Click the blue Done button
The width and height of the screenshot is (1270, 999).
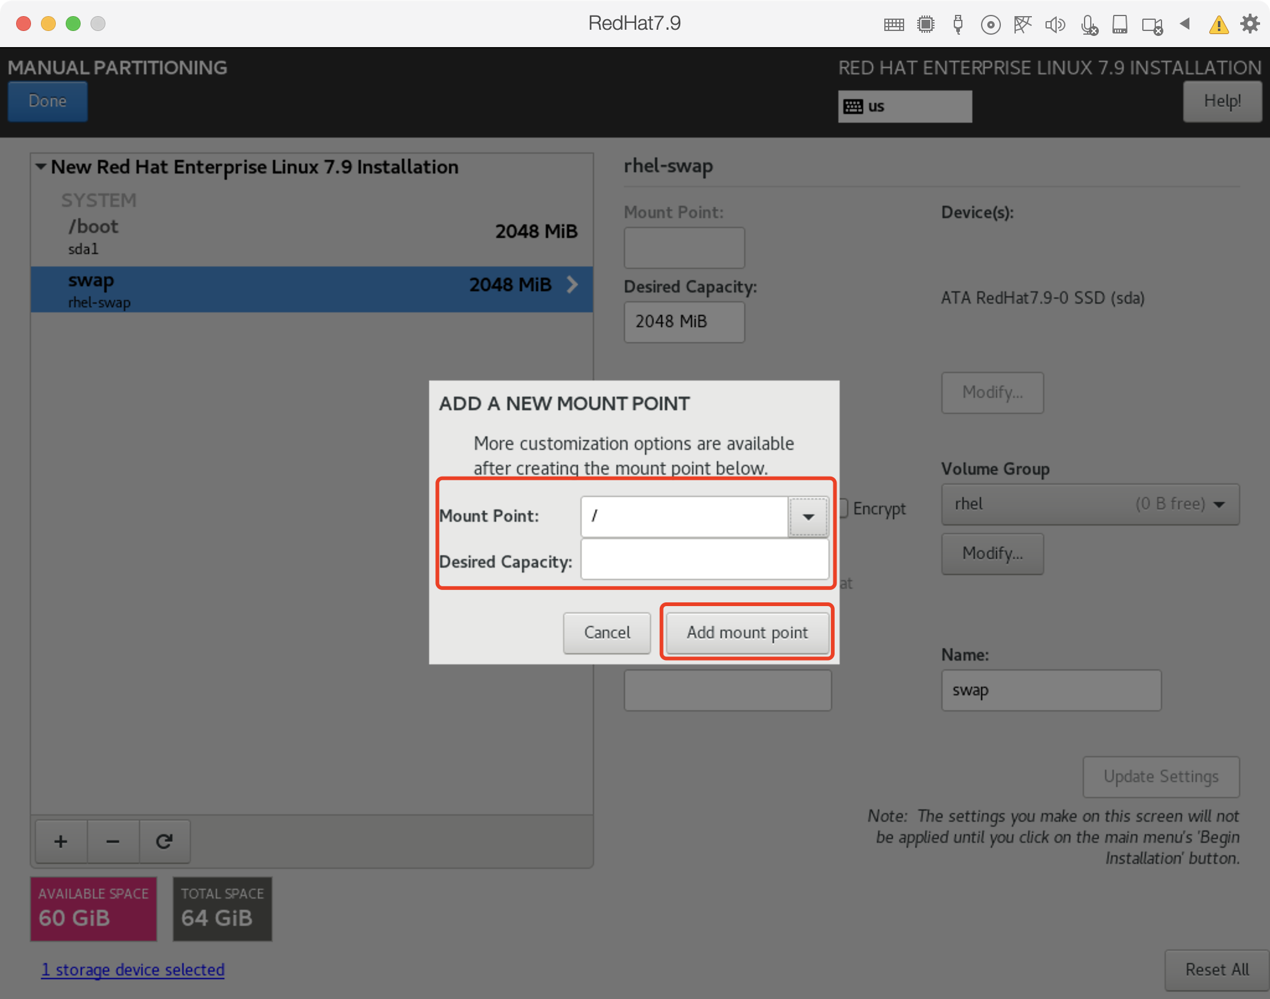(48, 101)
